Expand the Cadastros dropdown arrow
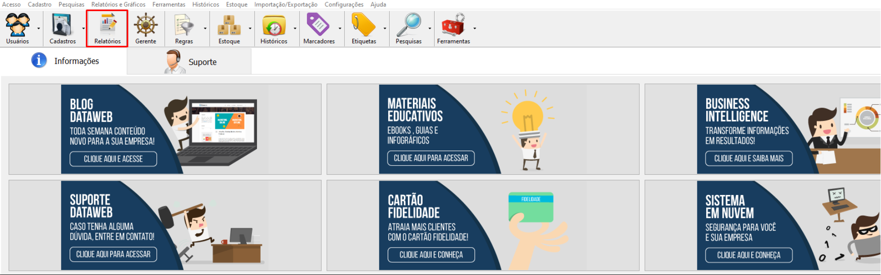Viewport: 881px width, 275px height. (x=84, y=28)
